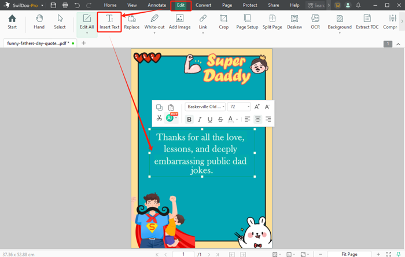Go to next page arrow
The height and width of the screenshot is (257, 405).
(x=209, y=255)
